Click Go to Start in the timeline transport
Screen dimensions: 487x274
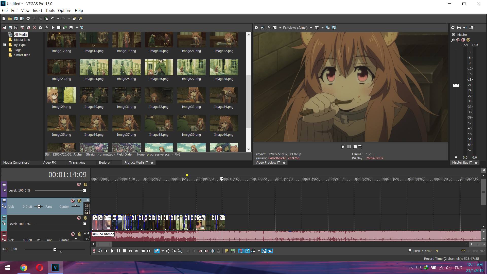[x=131, y=251]
